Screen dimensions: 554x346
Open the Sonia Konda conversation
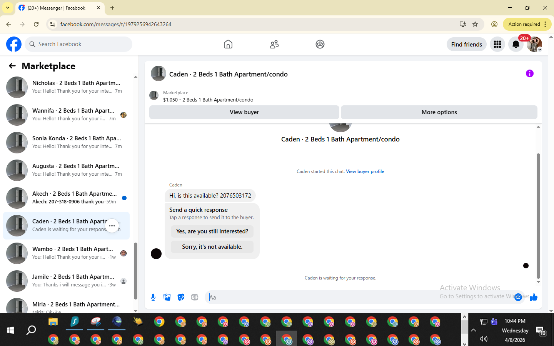coord(66,143)
